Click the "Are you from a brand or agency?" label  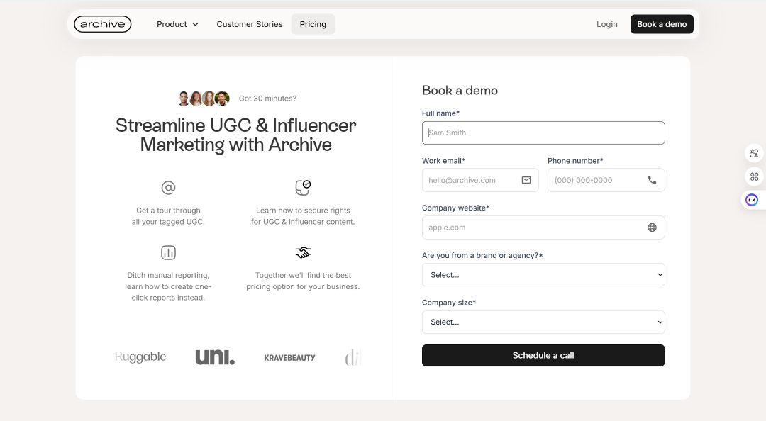(x=483, y=255)
